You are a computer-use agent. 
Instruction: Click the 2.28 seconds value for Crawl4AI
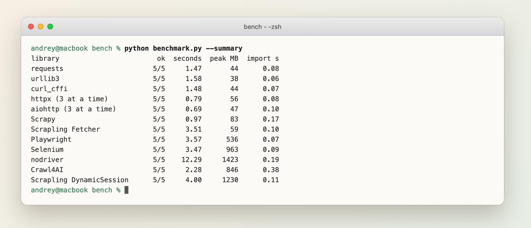coord(193,170)
